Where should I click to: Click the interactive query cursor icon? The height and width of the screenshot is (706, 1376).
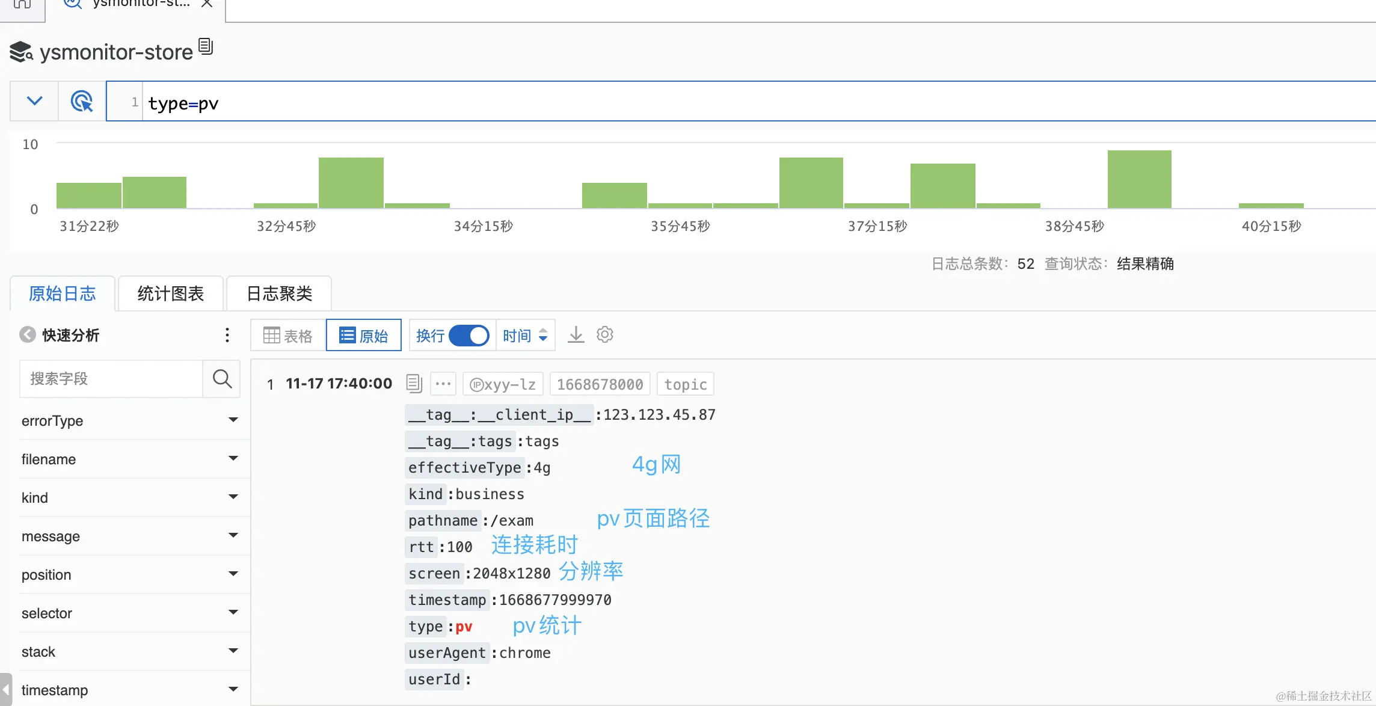[82, 101]
